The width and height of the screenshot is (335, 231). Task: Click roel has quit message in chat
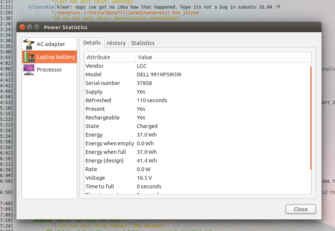(x=111, y=226)
